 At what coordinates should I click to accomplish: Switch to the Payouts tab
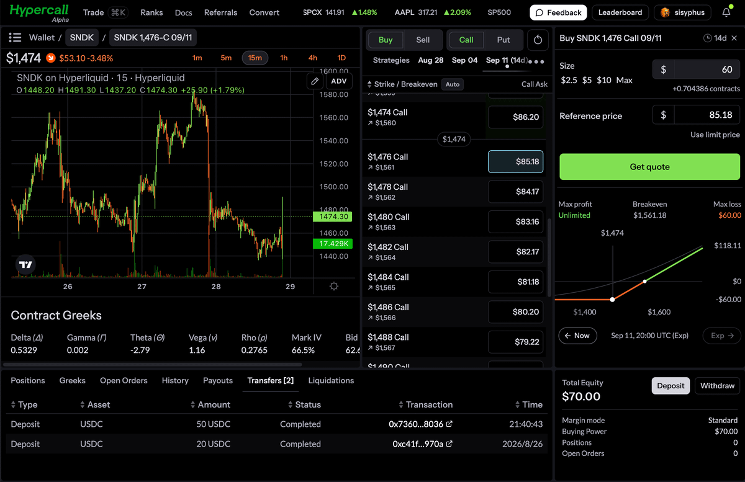[x=218, y=380]
